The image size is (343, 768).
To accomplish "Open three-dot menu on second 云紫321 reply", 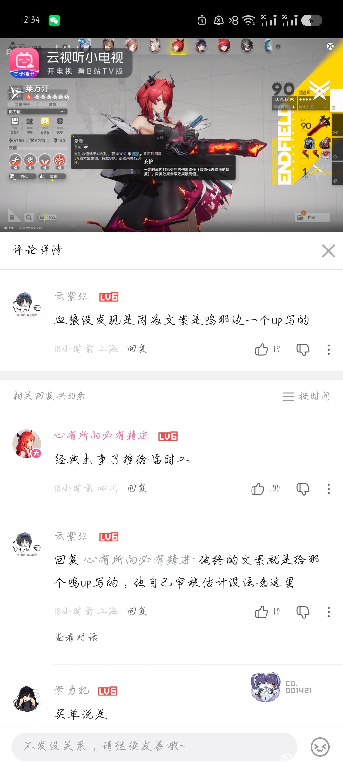I will click(329, 611).
